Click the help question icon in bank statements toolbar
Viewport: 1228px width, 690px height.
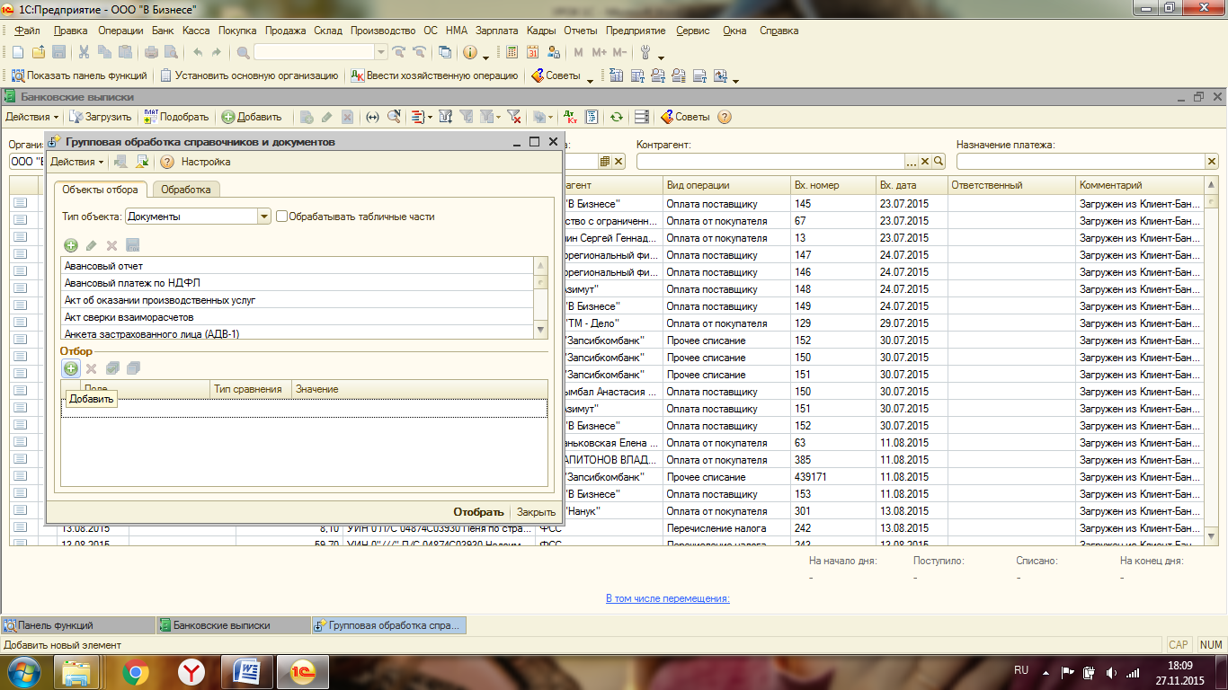(x=725, y=117)
